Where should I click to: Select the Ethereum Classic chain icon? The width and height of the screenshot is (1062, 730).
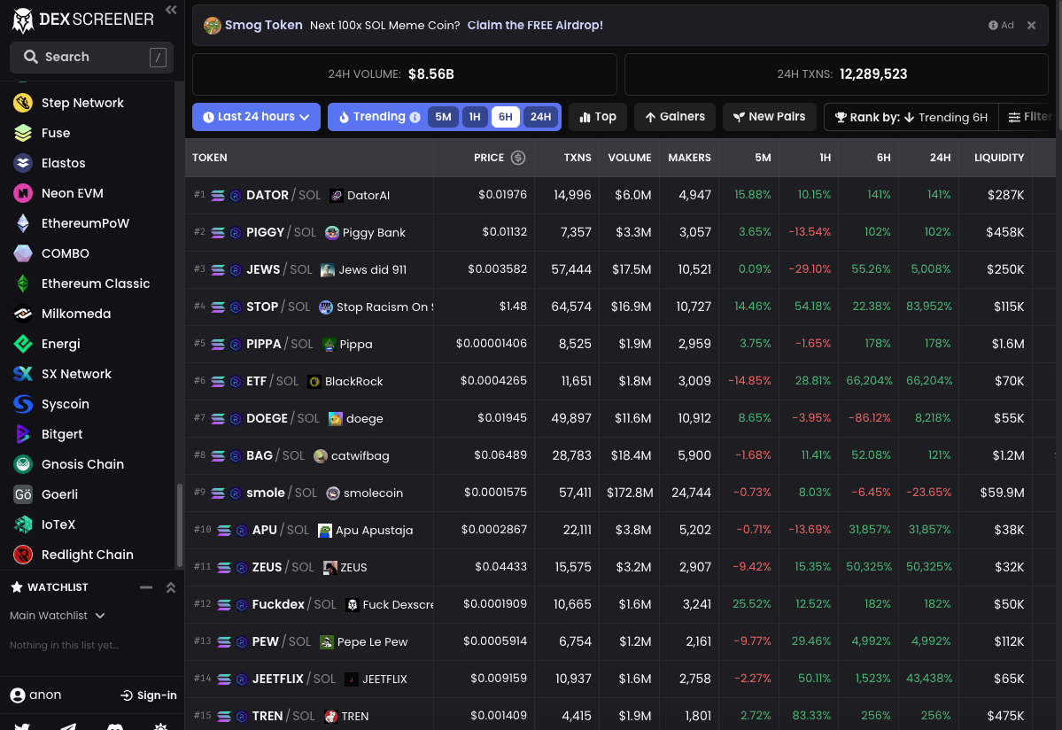[x=23, y=283]
